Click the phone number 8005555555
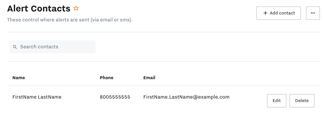Screen dimensions: 324x114 point(115,97)
